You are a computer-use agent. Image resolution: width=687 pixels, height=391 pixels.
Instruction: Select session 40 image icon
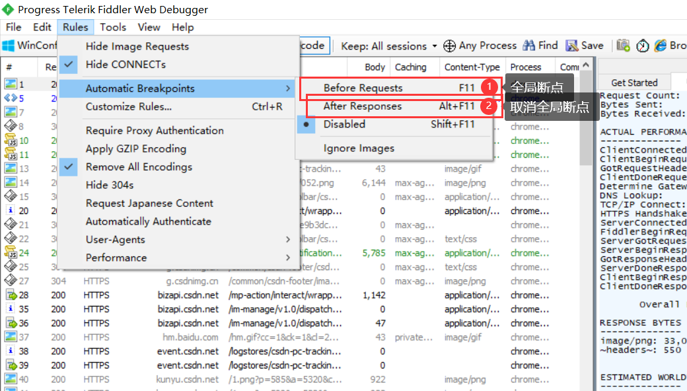tap(11, 378)
